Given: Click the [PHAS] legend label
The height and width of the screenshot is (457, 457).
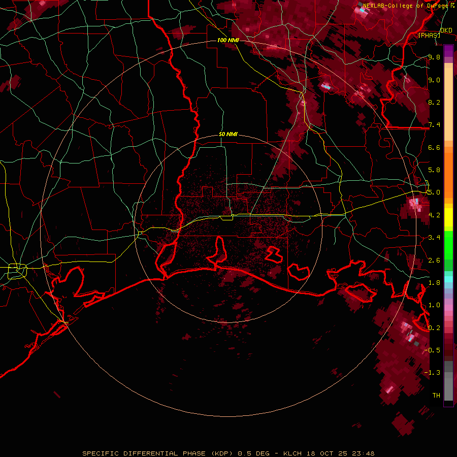Looking at the screenshot, I should (429, 35).
